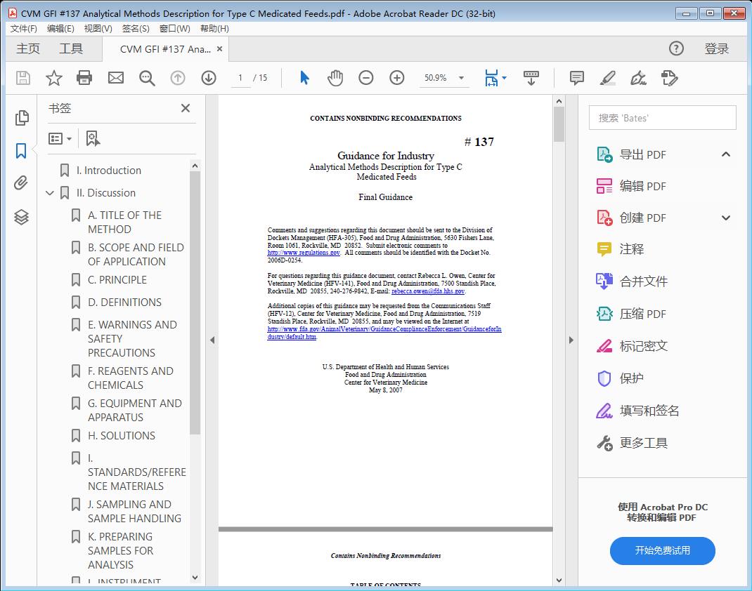Viewport: 752px width, 591px height.
Task: Toggle the bookmarks sidebar panel
Action: pyautogui.click(x=20, y=150)
